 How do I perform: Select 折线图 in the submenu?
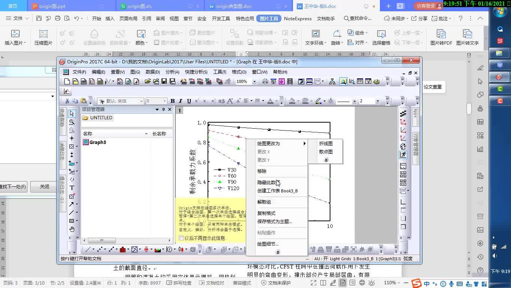pos(326,143)
